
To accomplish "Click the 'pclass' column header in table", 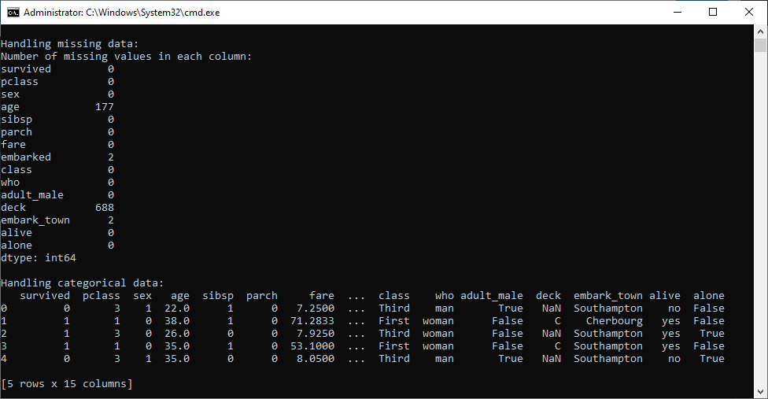I will tap(102, 296).
